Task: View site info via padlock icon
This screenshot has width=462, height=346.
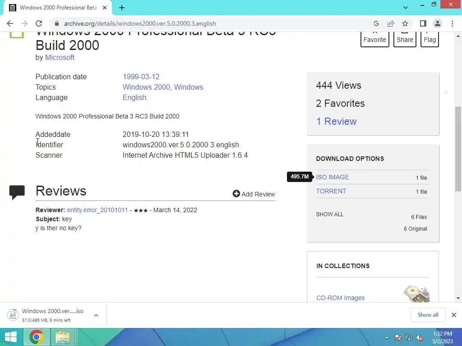Action: tap(57, 23)
